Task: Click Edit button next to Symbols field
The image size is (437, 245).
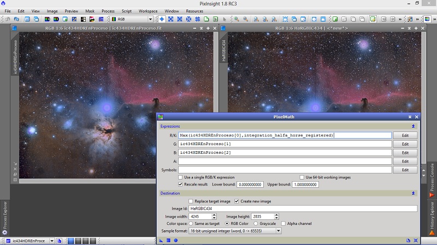Action: click(405, 170)
